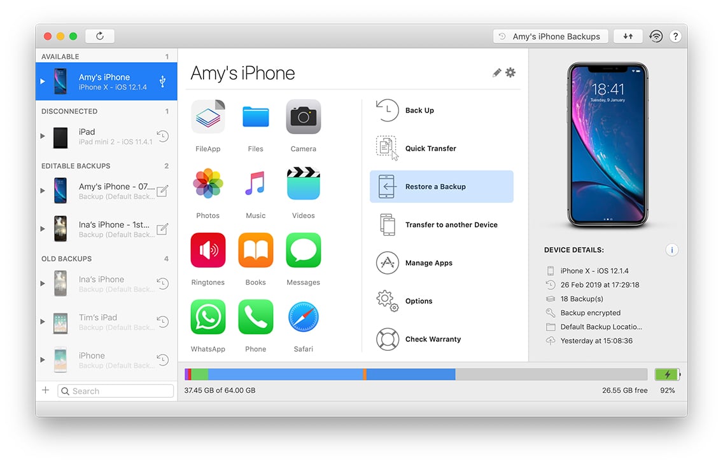Click the history icon on the old iPhone backup
This screenshot has height=464, width=723.
tap(163, 360)
